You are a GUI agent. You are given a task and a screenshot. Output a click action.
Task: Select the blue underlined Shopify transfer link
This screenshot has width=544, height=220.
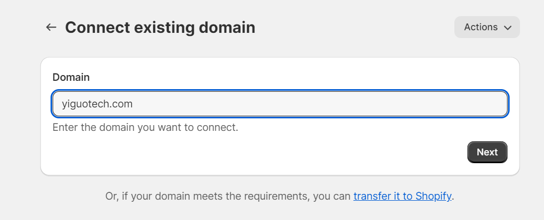pyautogui.click(x=402, y=197)
